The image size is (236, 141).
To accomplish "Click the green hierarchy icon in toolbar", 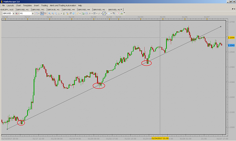I will coord(122,13).
